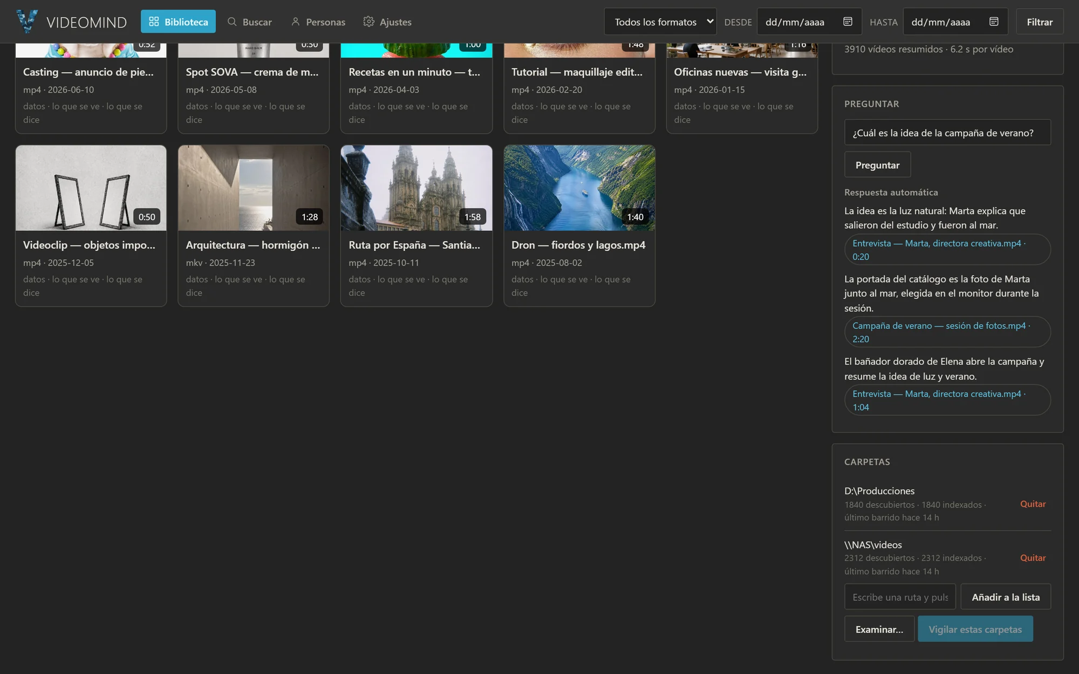The width and height of the screenshot is (1079, 674).
Task: Open the Entrevista Marta 0:20 source link
Action: [947, 250]
